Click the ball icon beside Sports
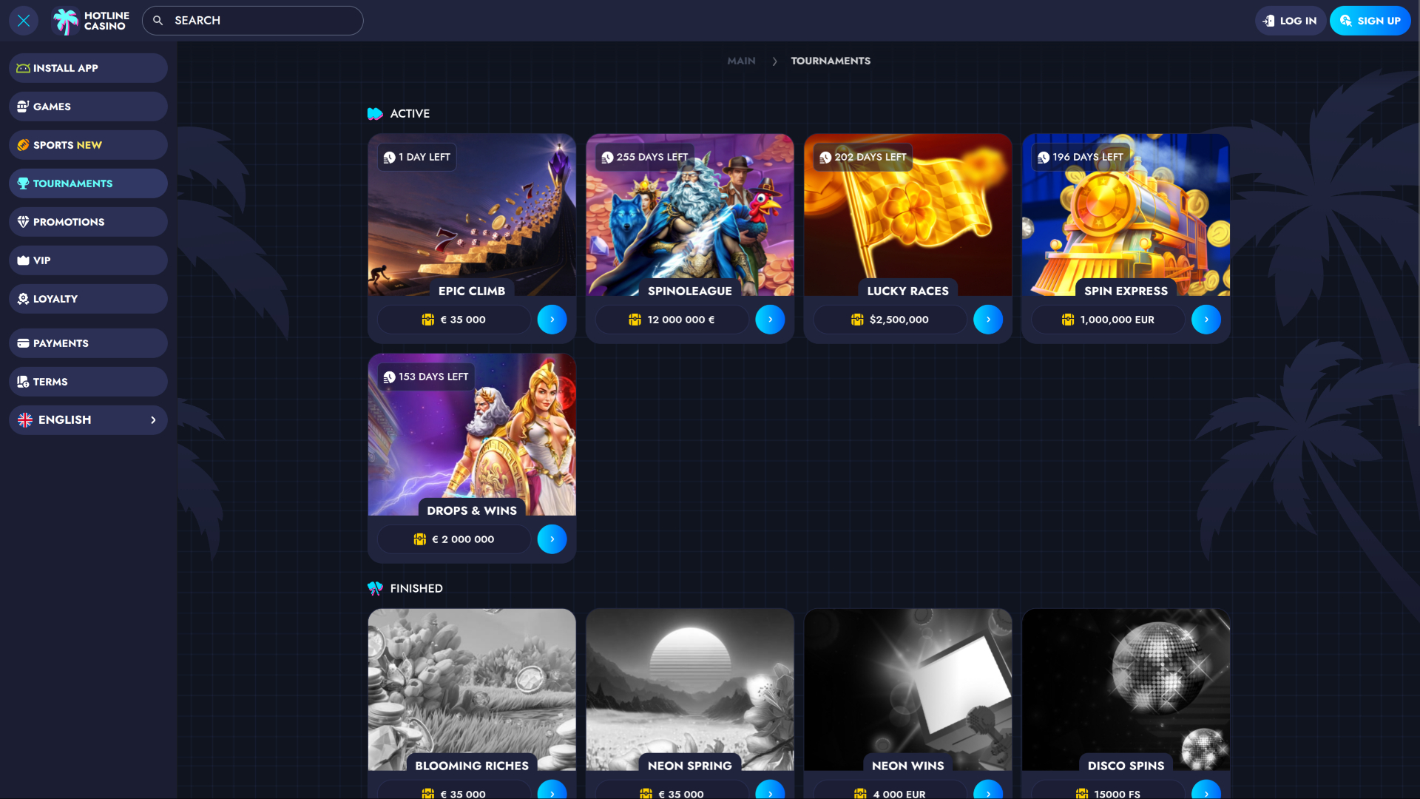 coord(24,145)
